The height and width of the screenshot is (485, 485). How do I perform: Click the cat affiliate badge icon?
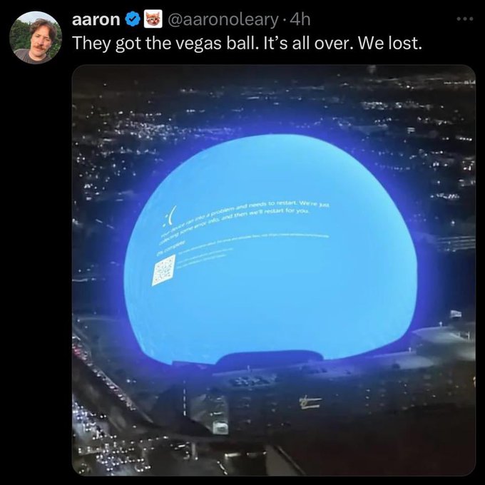pyautogui.click(x=153, y=20)
